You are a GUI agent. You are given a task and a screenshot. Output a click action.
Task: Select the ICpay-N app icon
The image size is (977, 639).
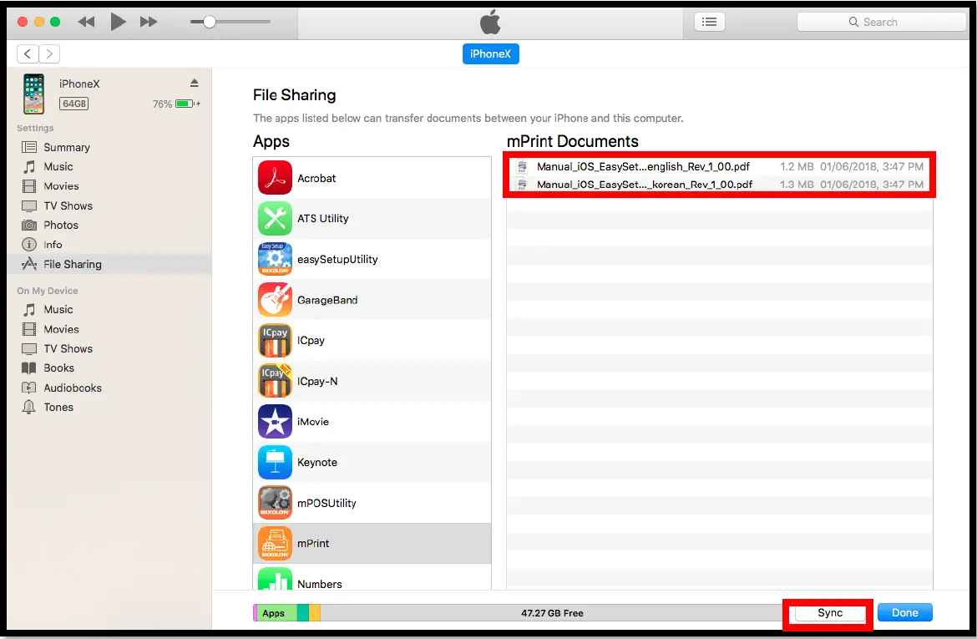(276, 380)
